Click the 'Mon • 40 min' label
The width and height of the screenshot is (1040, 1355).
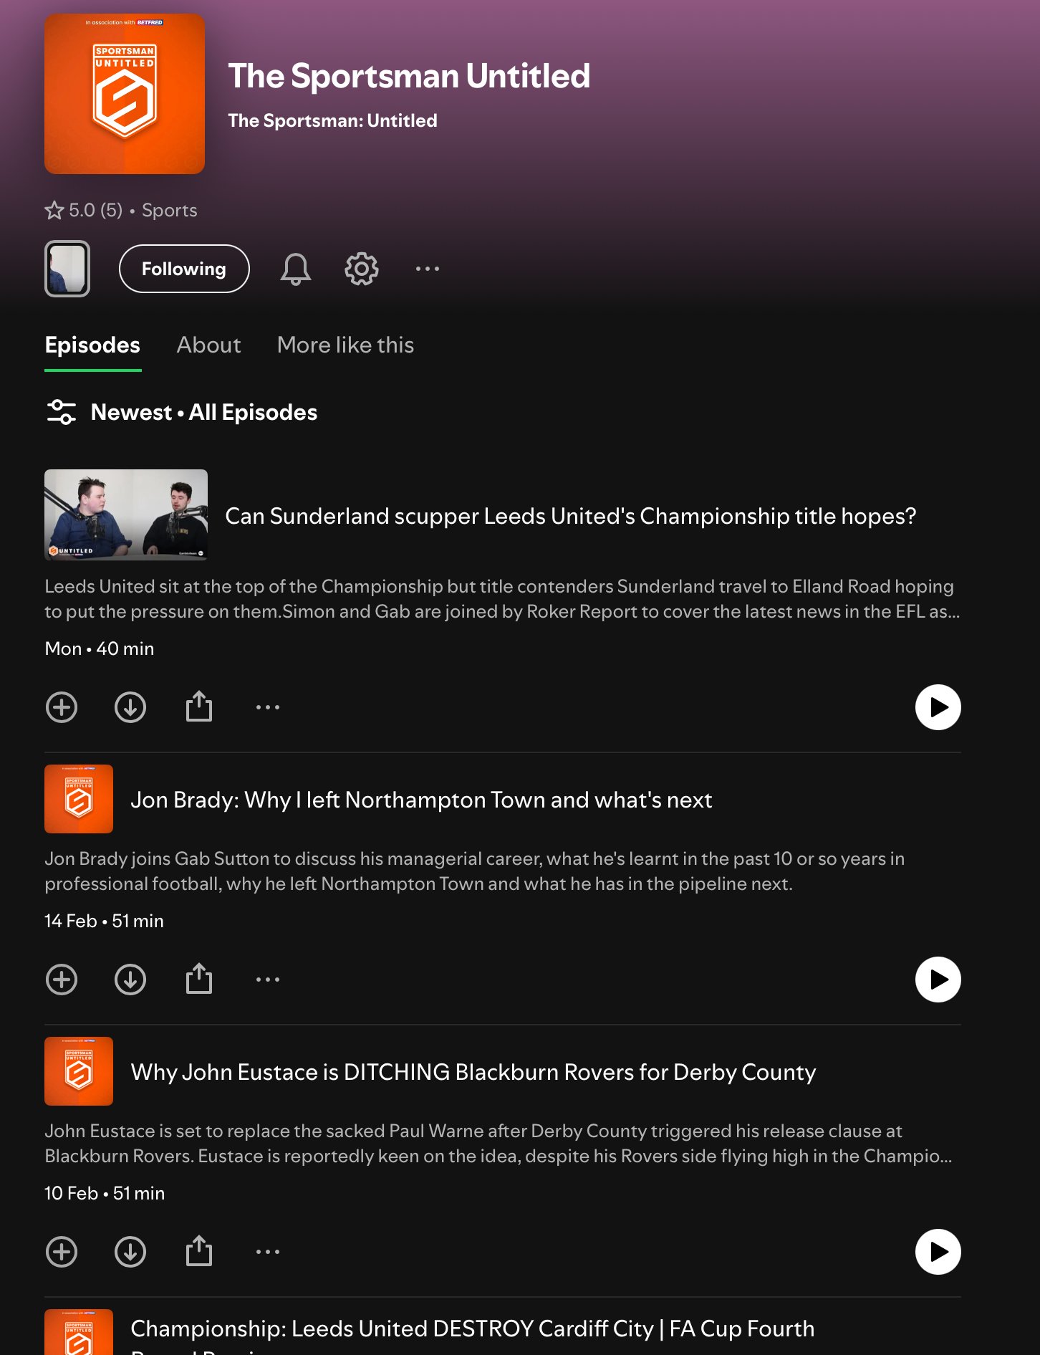[100, 648]
